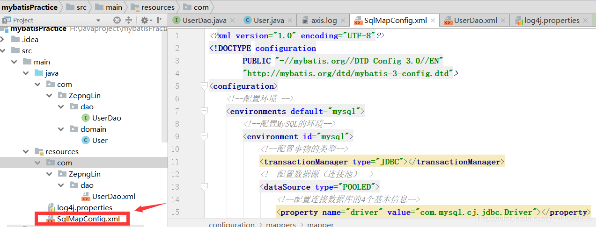Click the locate/scroll-from-source target icon

[117, 20]
